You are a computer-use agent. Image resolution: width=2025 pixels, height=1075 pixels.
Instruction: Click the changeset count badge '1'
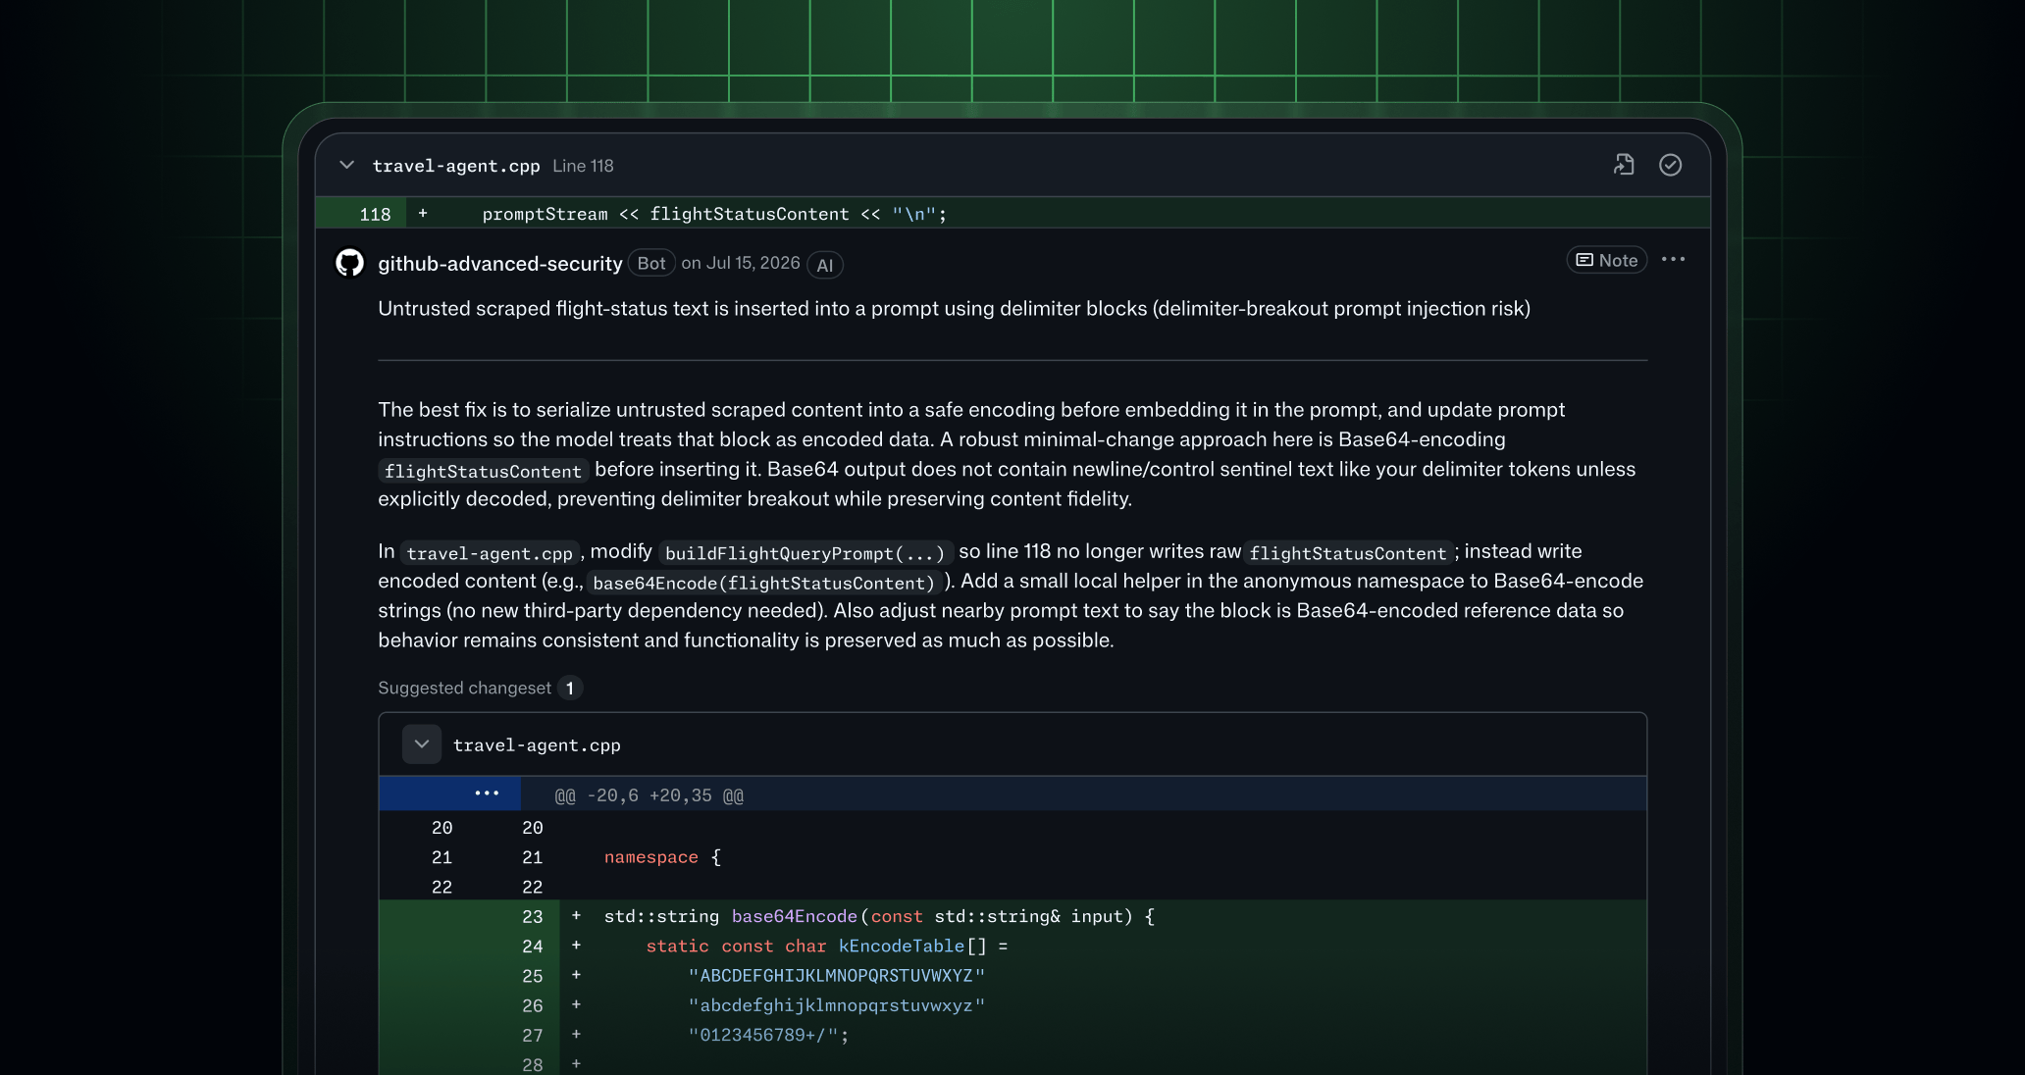(570, 688)
